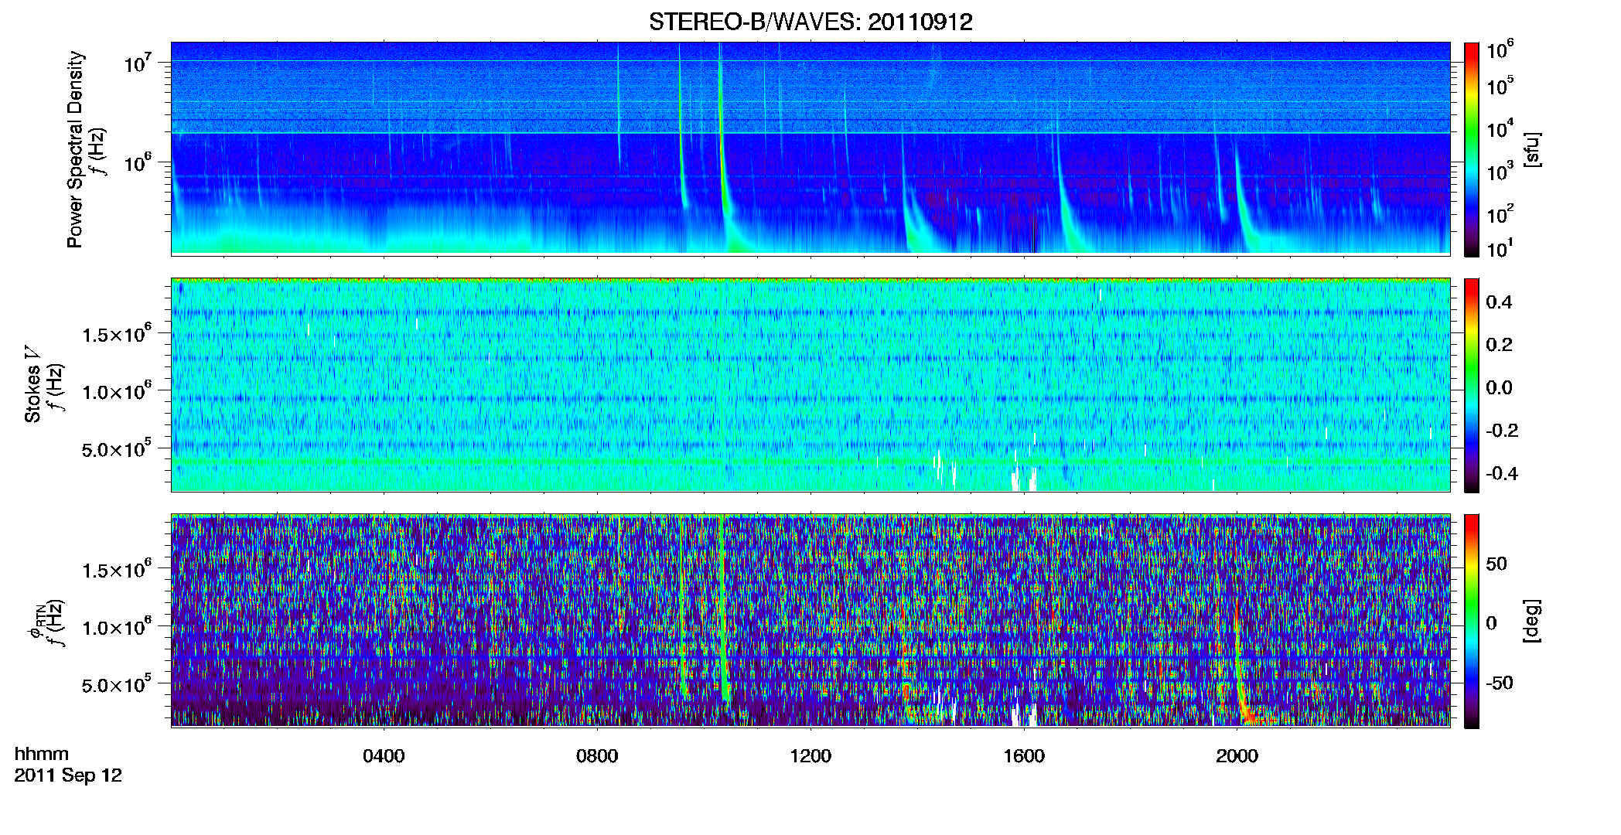1621x835 pixels.
Task: Click the "0800" time tick label
Action: click(597, 755)
